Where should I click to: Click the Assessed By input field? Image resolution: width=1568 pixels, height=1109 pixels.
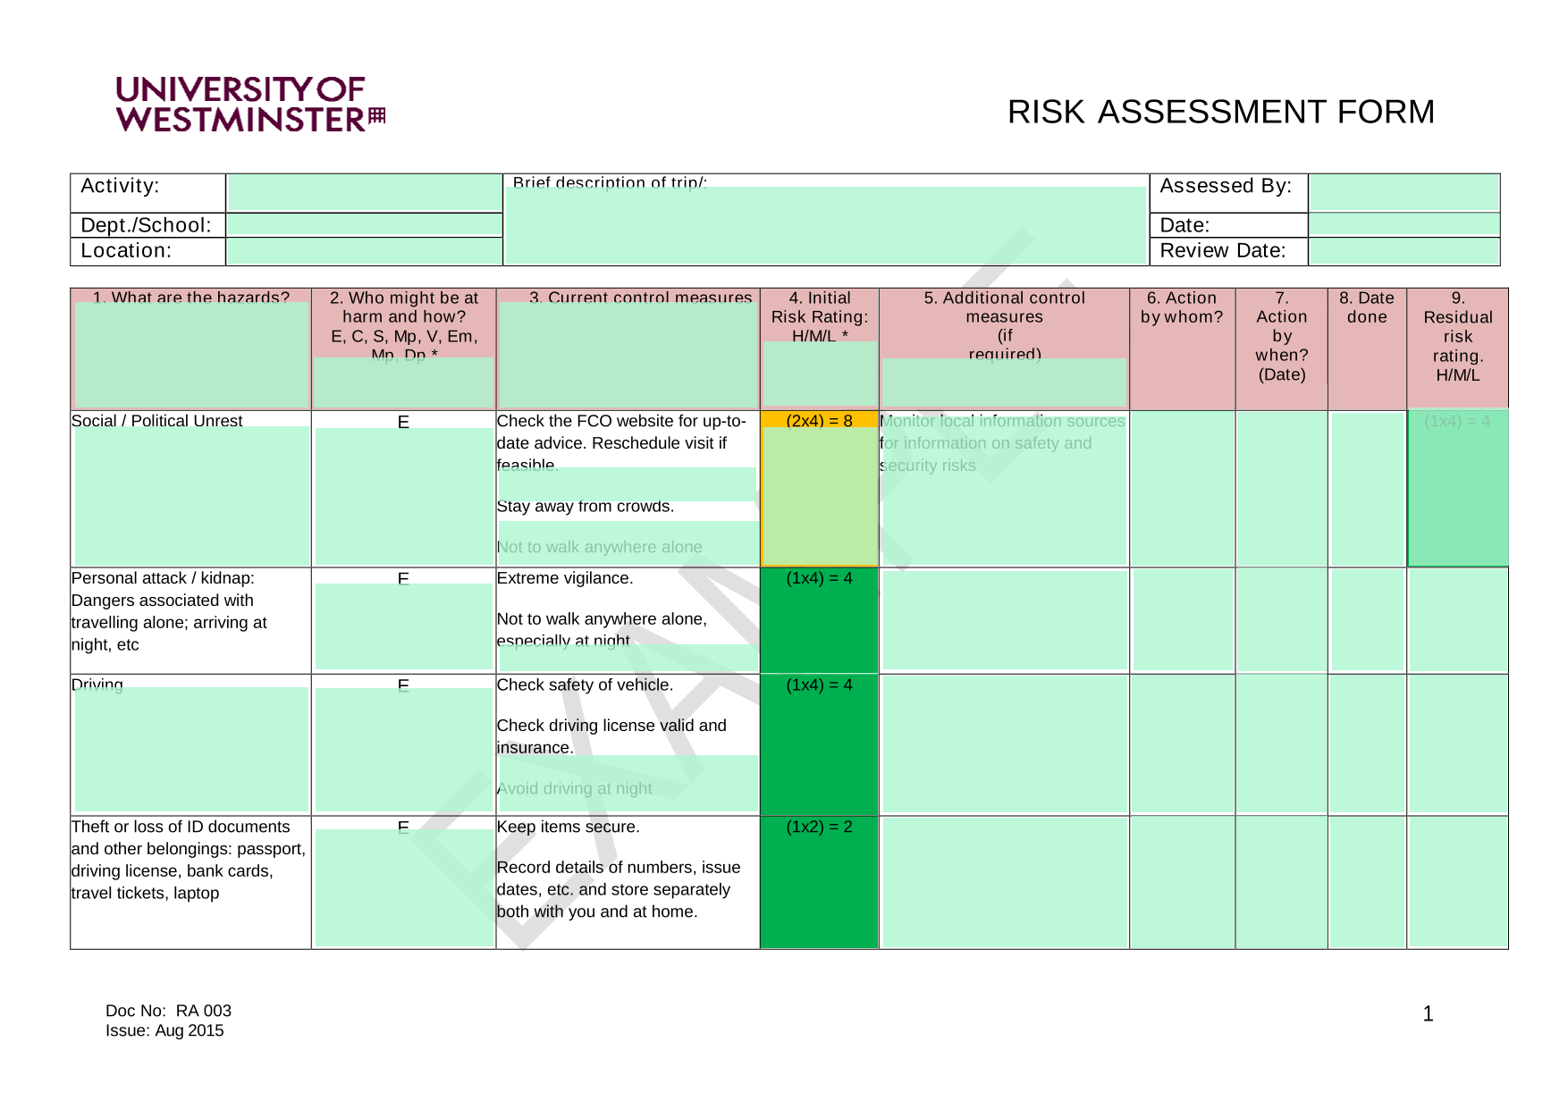(1404, 192)
